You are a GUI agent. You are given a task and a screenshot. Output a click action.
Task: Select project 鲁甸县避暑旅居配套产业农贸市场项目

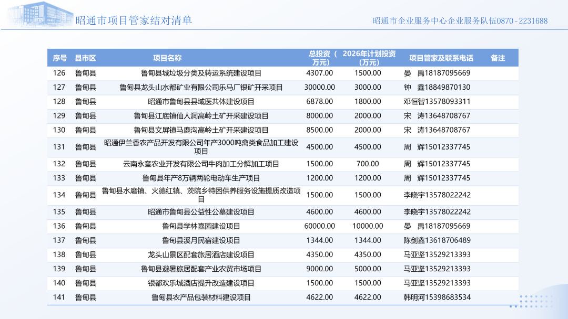(201, 269)
